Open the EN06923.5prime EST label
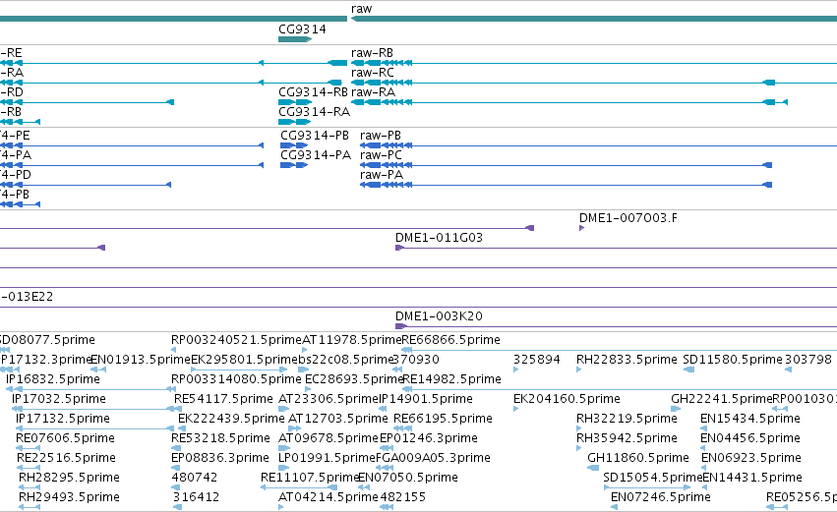This screenshot has height=512, width=837. (x=751, y=458)
